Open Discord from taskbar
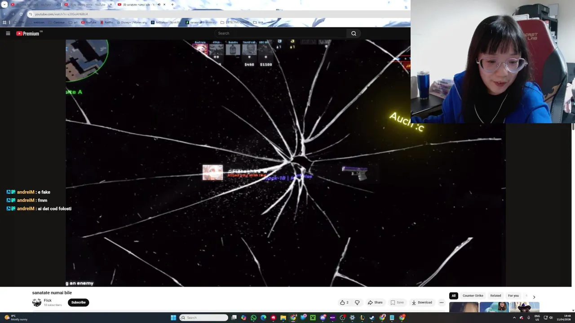The width and height of the screenshot is (575, 323). point(323,318)
